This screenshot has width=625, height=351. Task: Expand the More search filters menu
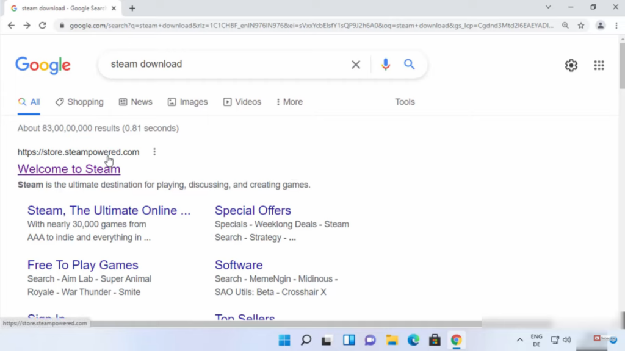pyautogui.click(x=289, y=102)
